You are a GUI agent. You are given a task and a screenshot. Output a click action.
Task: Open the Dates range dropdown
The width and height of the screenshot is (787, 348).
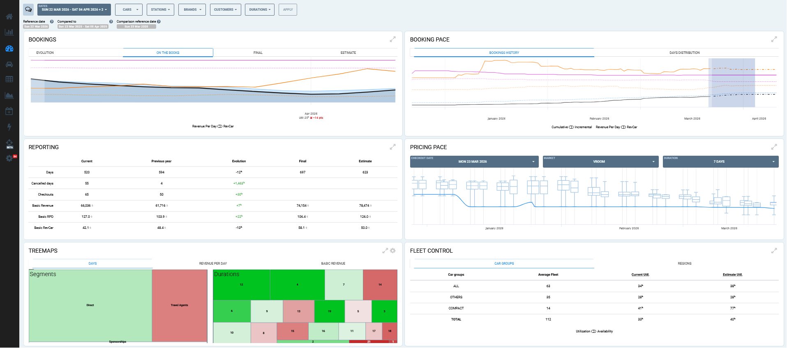pyautogui.click(x=74, y=9)
